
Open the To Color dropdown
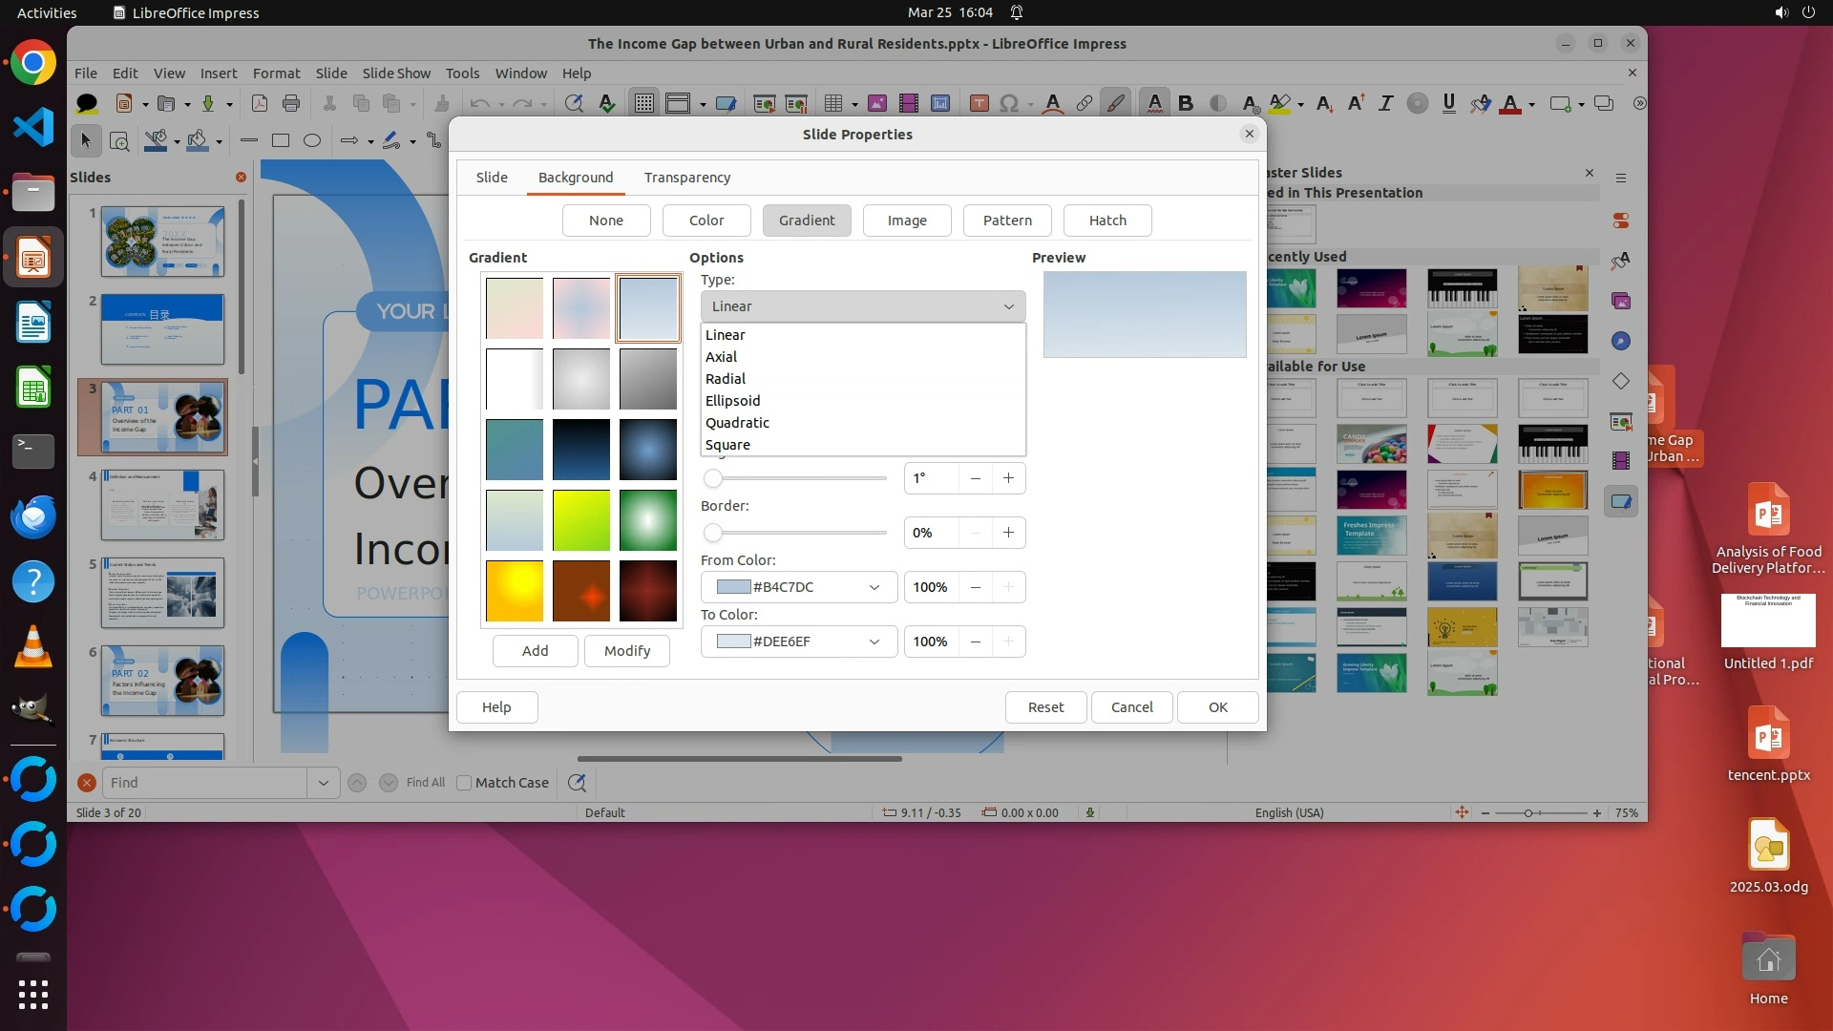(x=873, y=642)
